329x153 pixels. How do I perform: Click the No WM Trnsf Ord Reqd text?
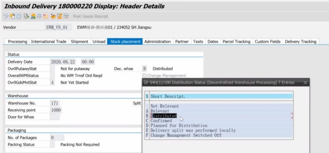pos(82,75)
